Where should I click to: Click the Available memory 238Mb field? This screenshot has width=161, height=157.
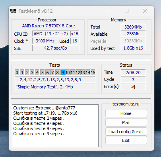click(x=133, y=34)
